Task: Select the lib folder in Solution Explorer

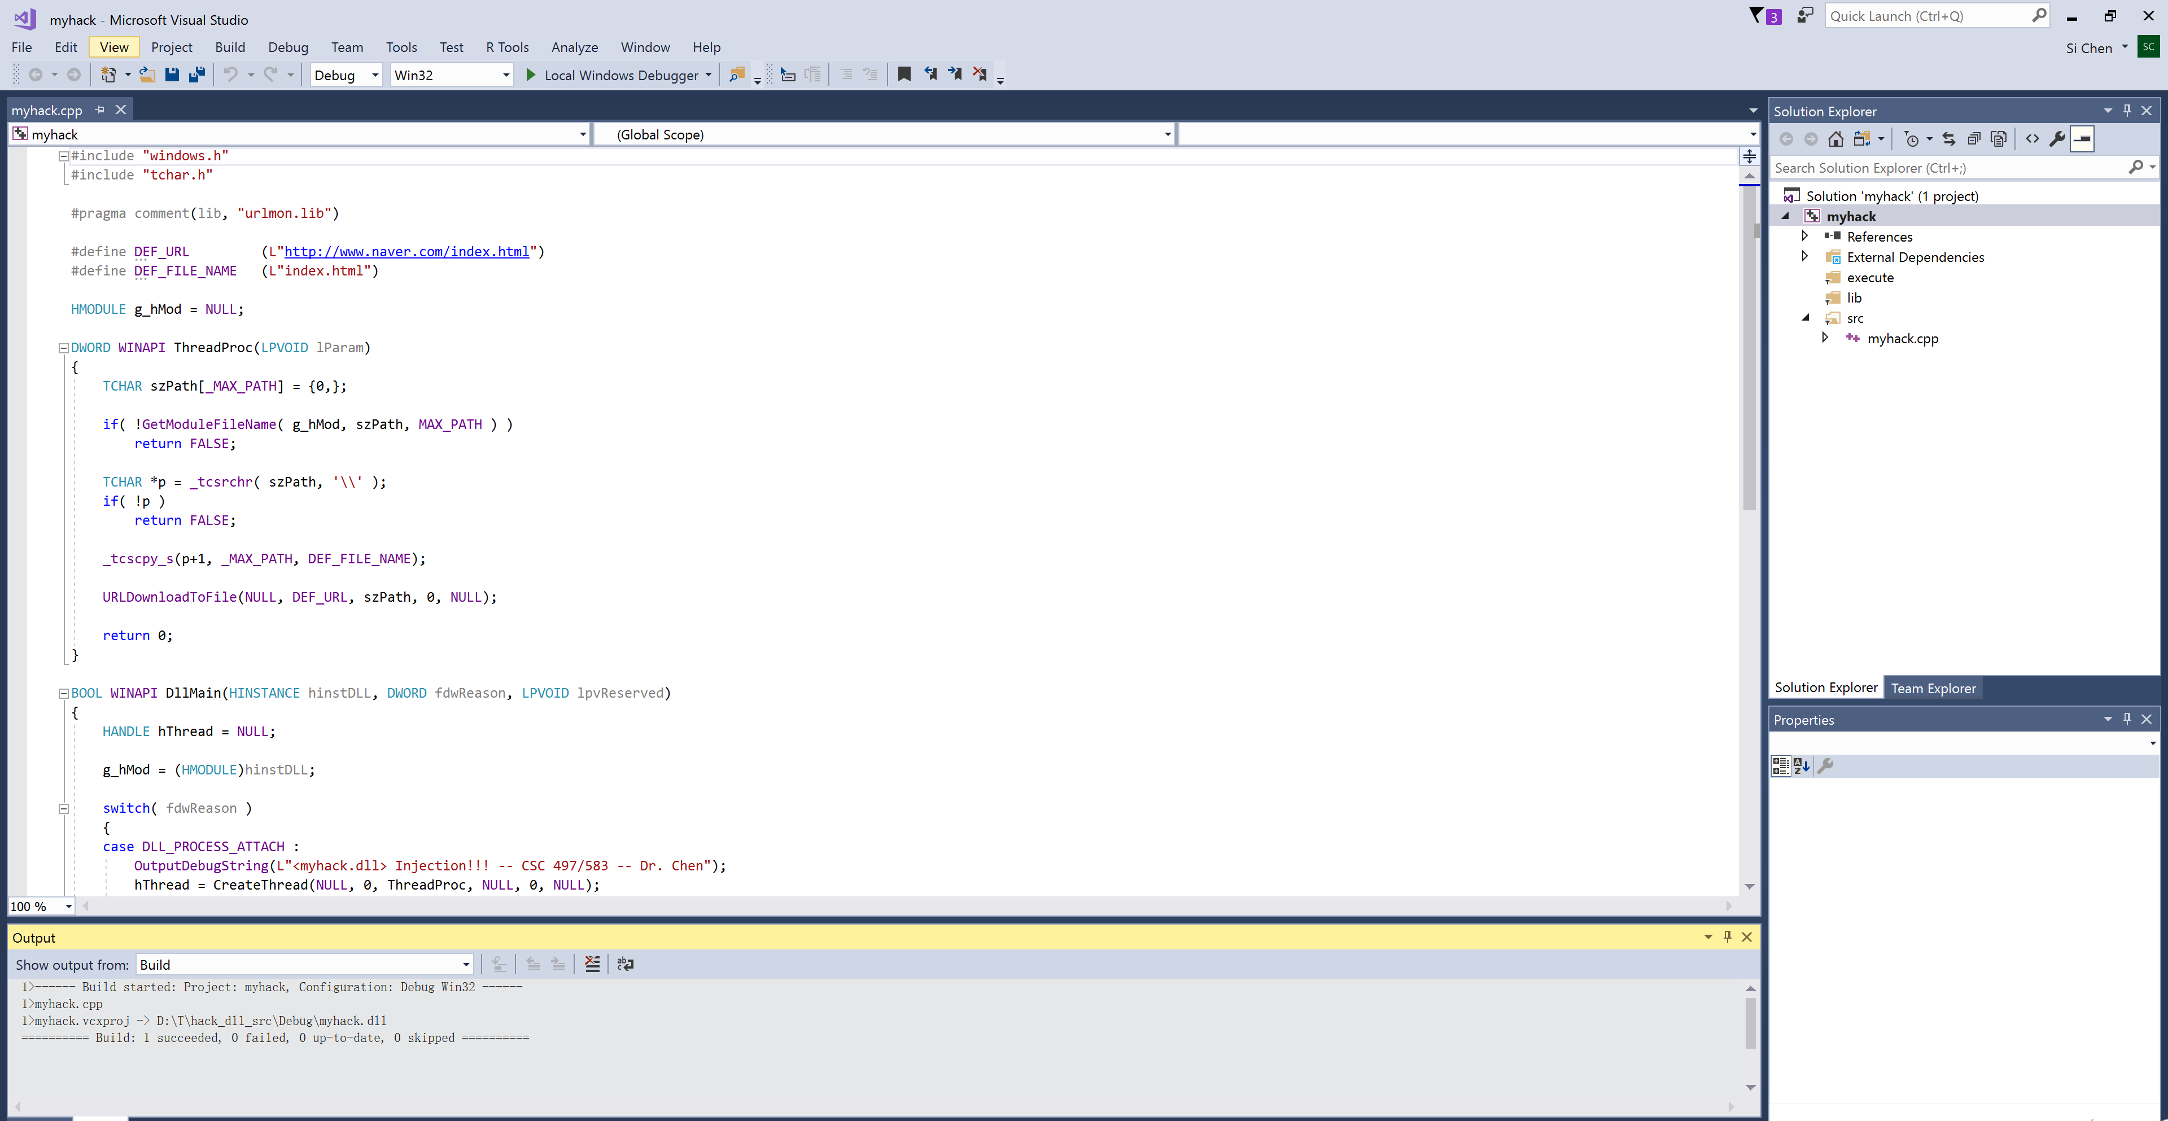Action: (x=1854, y=298)
